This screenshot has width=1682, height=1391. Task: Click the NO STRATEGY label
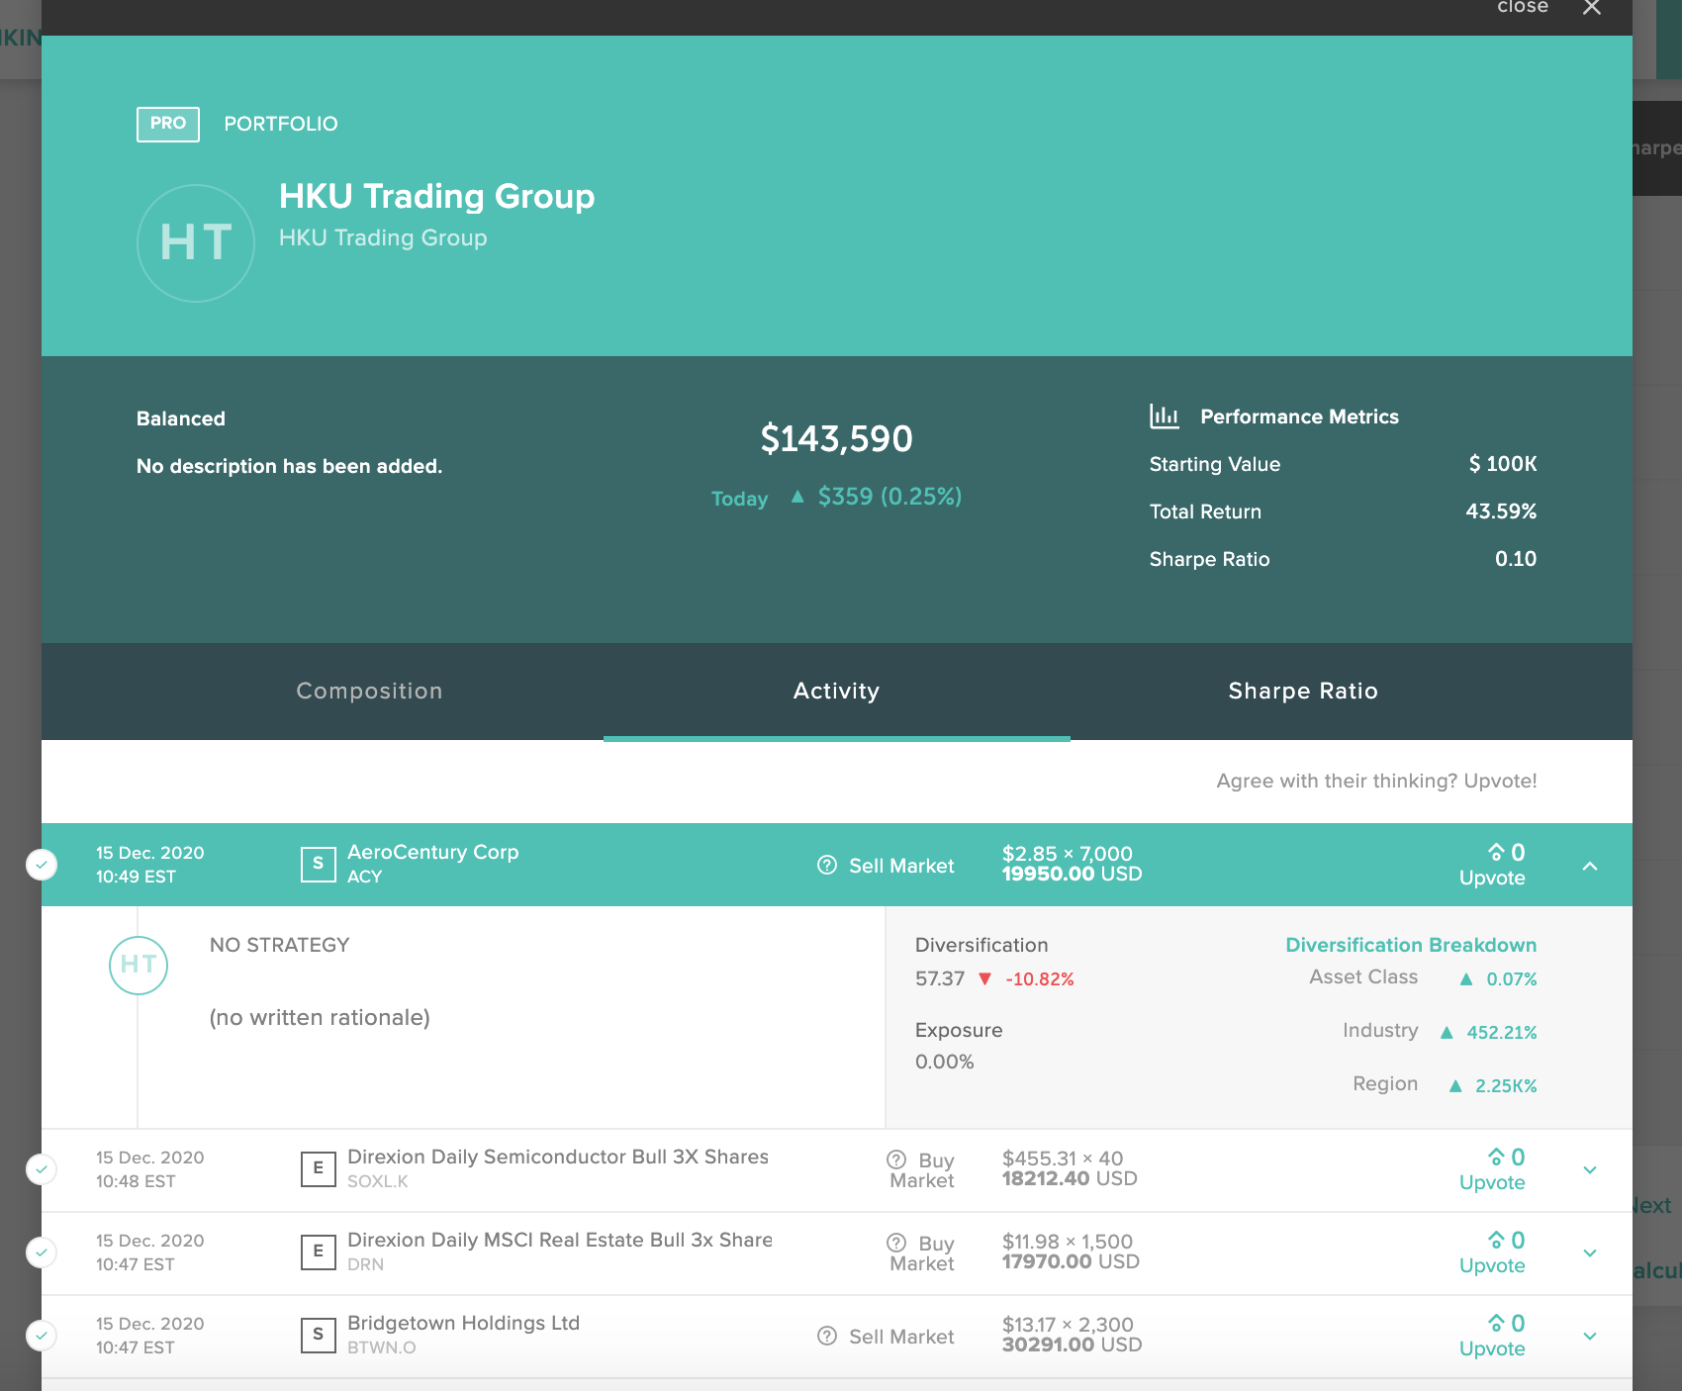(x=280, y=945)
